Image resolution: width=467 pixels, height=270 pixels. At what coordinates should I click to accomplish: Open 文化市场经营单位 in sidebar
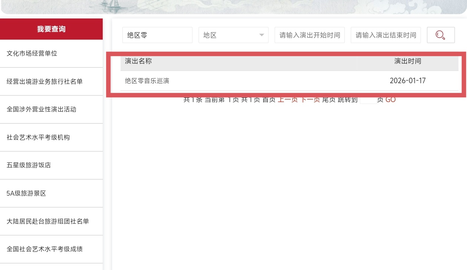pos(51,54)
